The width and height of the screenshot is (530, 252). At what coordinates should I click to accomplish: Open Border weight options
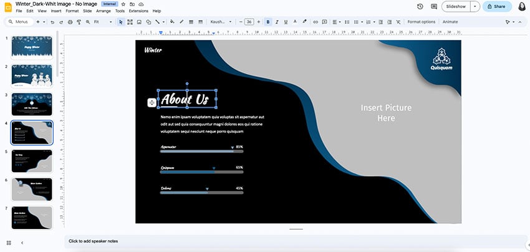[191, 22]
